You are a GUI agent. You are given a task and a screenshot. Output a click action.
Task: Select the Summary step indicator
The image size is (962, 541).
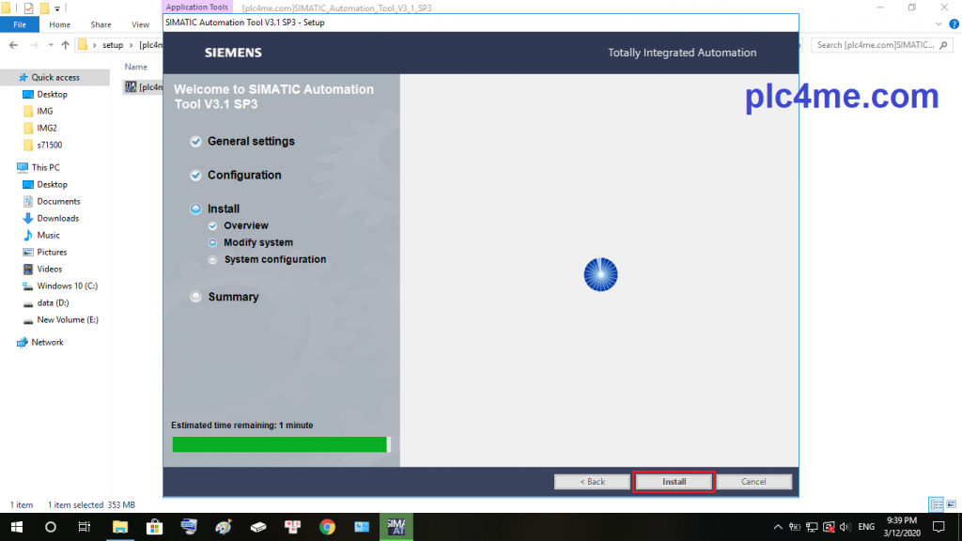coord(195,297)
